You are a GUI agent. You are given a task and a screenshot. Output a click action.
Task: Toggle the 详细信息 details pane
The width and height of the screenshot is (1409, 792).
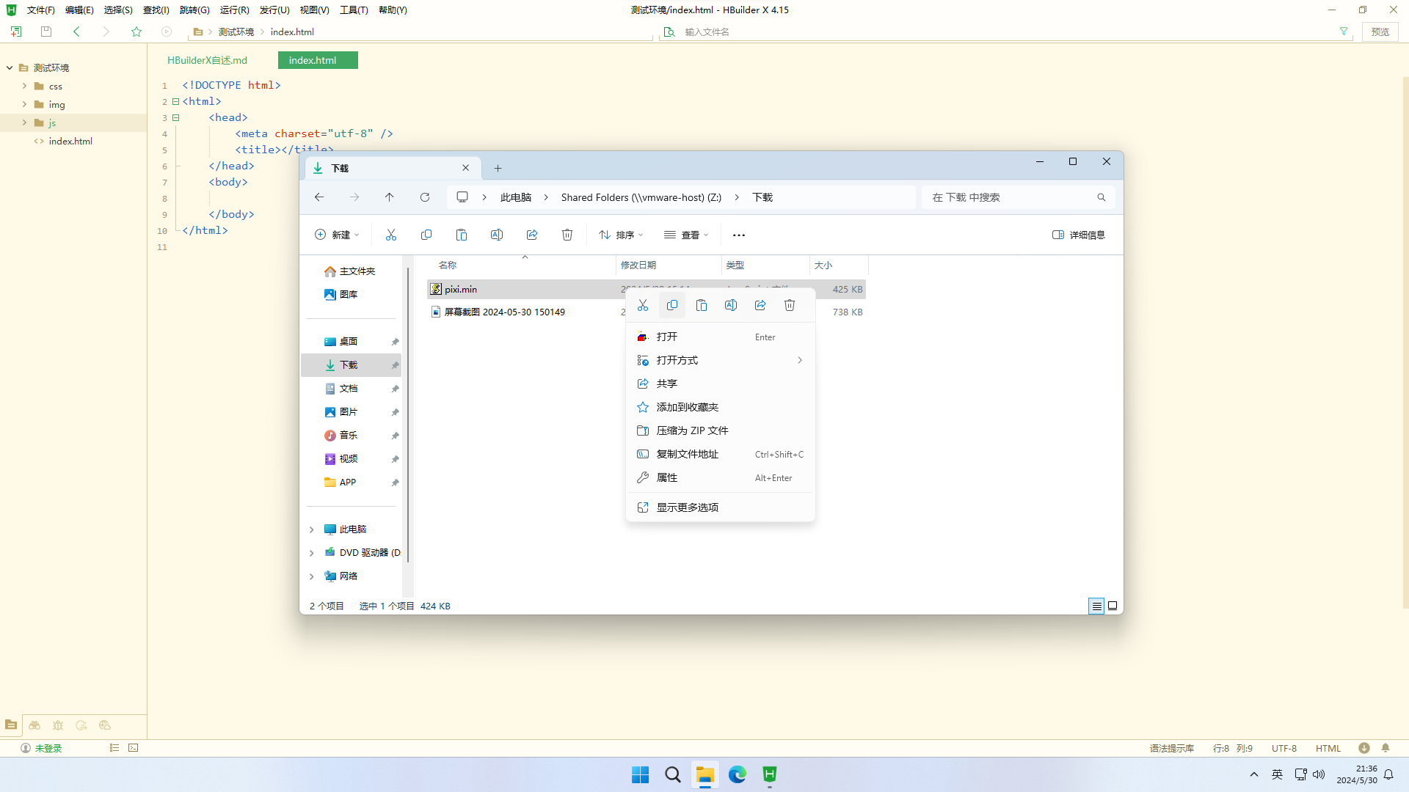[1079, 235]
